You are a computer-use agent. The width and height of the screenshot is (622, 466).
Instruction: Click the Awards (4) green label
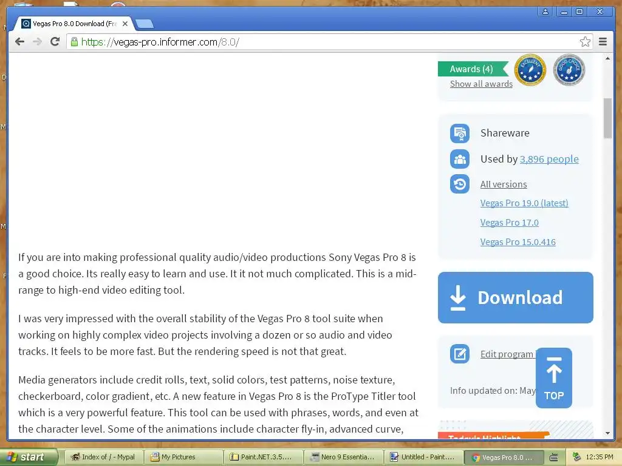click(472, 69)
